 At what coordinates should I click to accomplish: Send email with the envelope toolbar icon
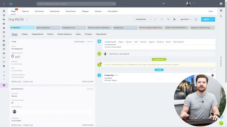[x=162, y=19]
